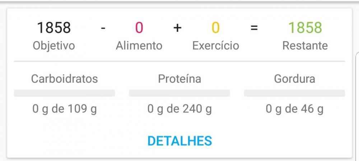Screen dimensions: 359x161
Task: Click the Exercício label
Action: [x=215, y=46]
